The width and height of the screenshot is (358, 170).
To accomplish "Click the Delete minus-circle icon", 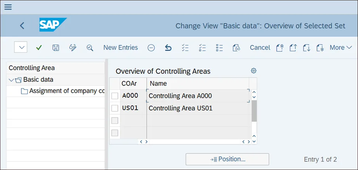I will tap(151, 48).
